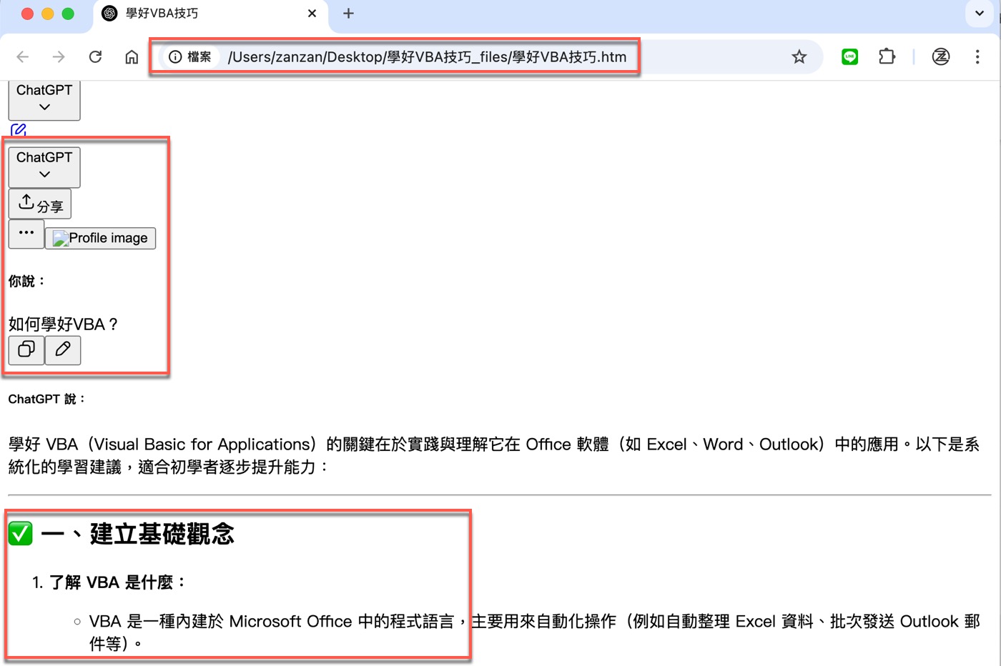Viewport: 1001px width, 666px height.
Task: Click the 了解 VBA 是什麼： list item
Action: coord(118,582)
